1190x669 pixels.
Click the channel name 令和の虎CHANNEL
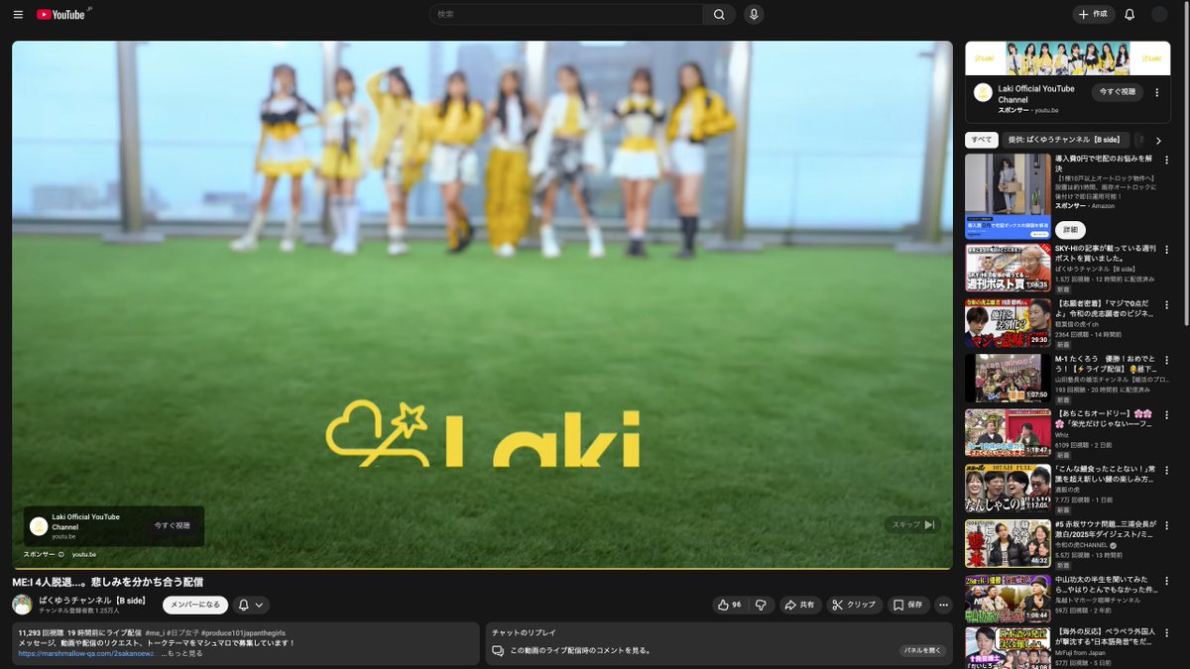[x=1082, y=545]
